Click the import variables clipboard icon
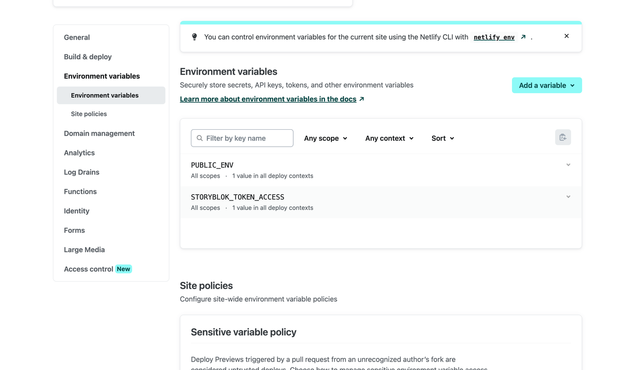Screen dimensions: 635x370 [x=563, y=137]
